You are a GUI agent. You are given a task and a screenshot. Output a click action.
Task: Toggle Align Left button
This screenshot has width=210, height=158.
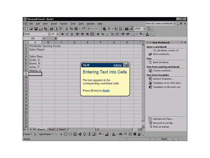click(x=77, y=34)
